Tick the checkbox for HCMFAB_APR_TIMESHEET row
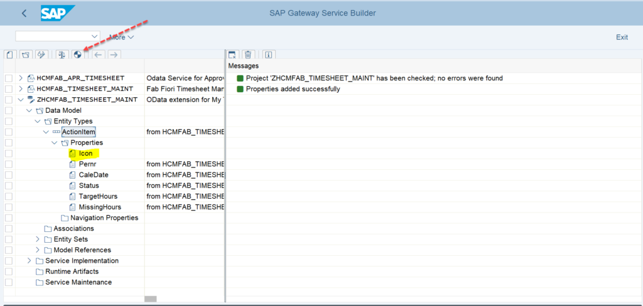Image resolution: width=643 pixels, height=306 pixels. point(9,78)
